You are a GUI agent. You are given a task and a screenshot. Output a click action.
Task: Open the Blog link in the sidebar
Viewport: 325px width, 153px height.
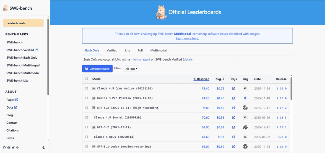9,115
